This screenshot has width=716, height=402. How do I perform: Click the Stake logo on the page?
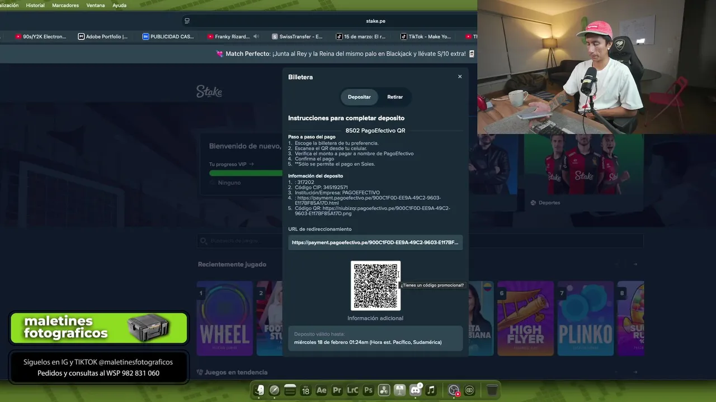(x=209, y=92)
